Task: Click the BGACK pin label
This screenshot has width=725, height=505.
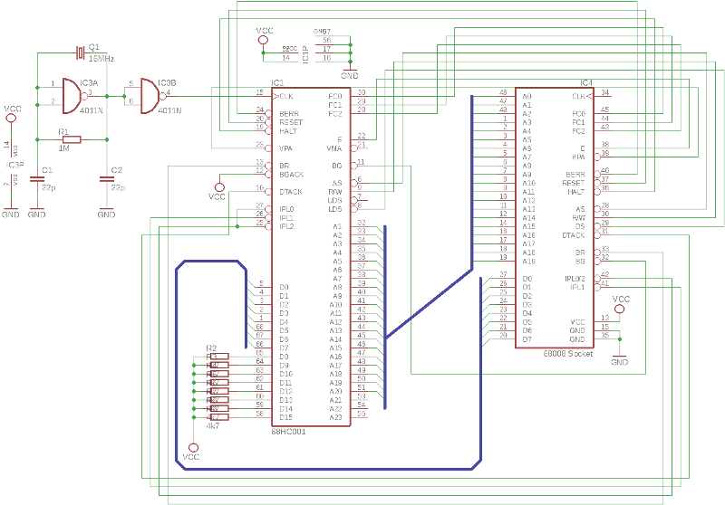Action: [291, 175]
